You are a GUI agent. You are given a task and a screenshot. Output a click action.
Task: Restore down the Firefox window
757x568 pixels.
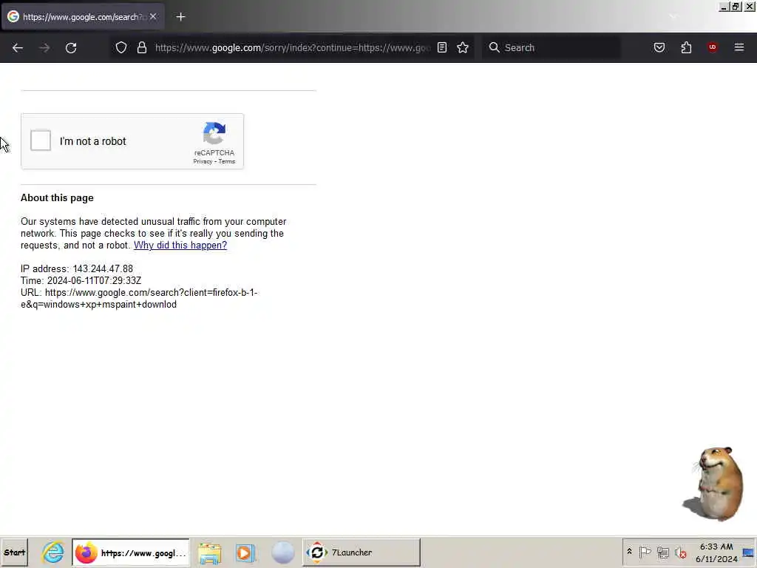[x=736, y=7]
